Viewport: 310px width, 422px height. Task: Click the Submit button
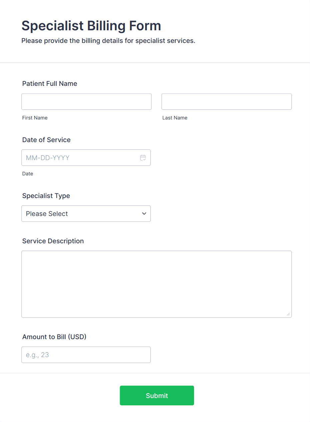coord(157,395)
